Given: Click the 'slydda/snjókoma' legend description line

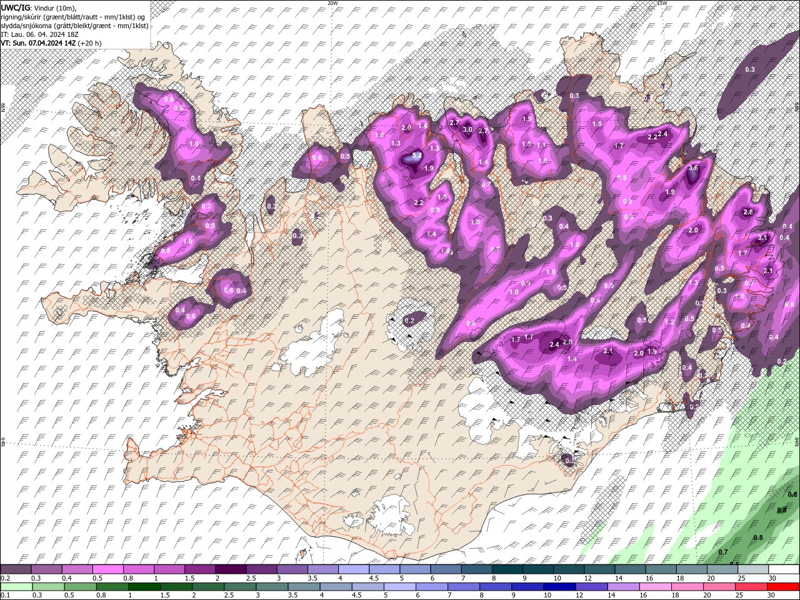Looking at the screenshot, I should pos(74,26).
